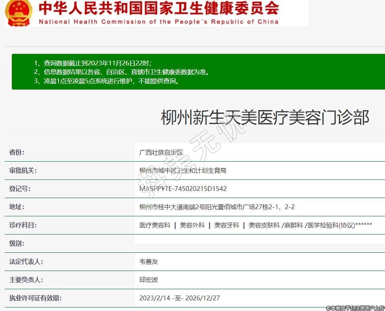
Task: Click the 美容牙科 department entry
Action: point(226,225)
